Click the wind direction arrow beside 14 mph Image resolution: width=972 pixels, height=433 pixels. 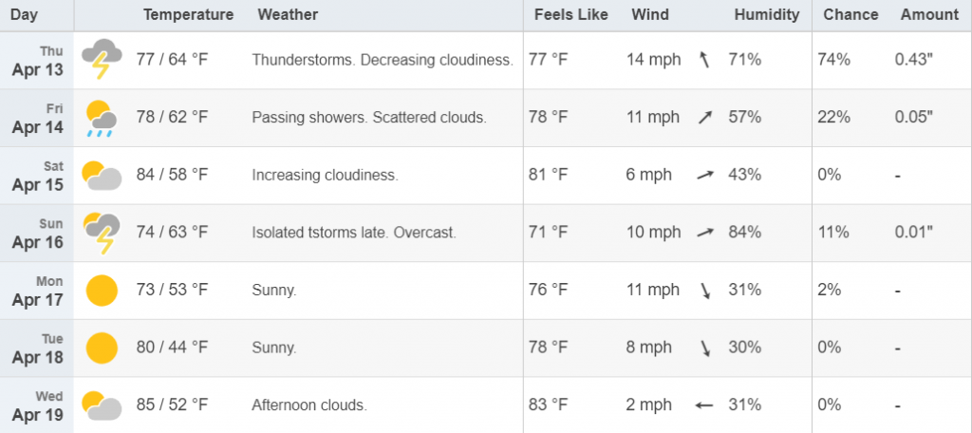(x=703, y=60)
